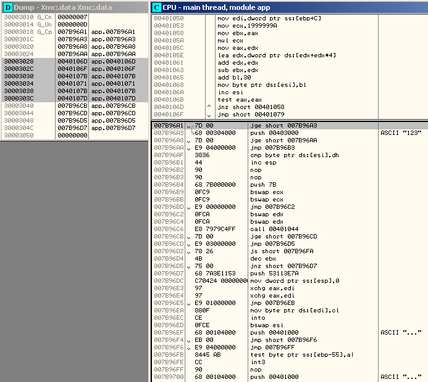Click the CPU window's C icon
The width and height of the screenshot is (428, 382).
click(x=157, y=7)
